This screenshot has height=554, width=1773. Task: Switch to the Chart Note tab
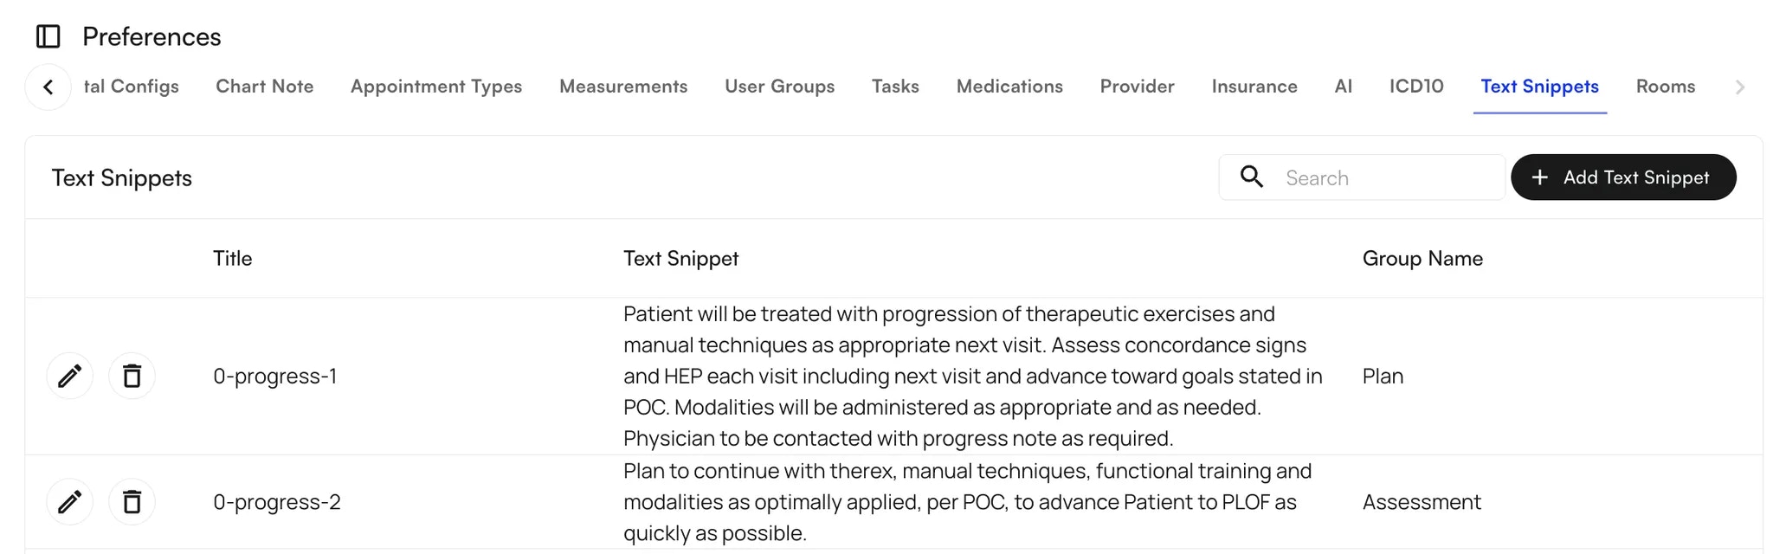(x=264, y=87)
